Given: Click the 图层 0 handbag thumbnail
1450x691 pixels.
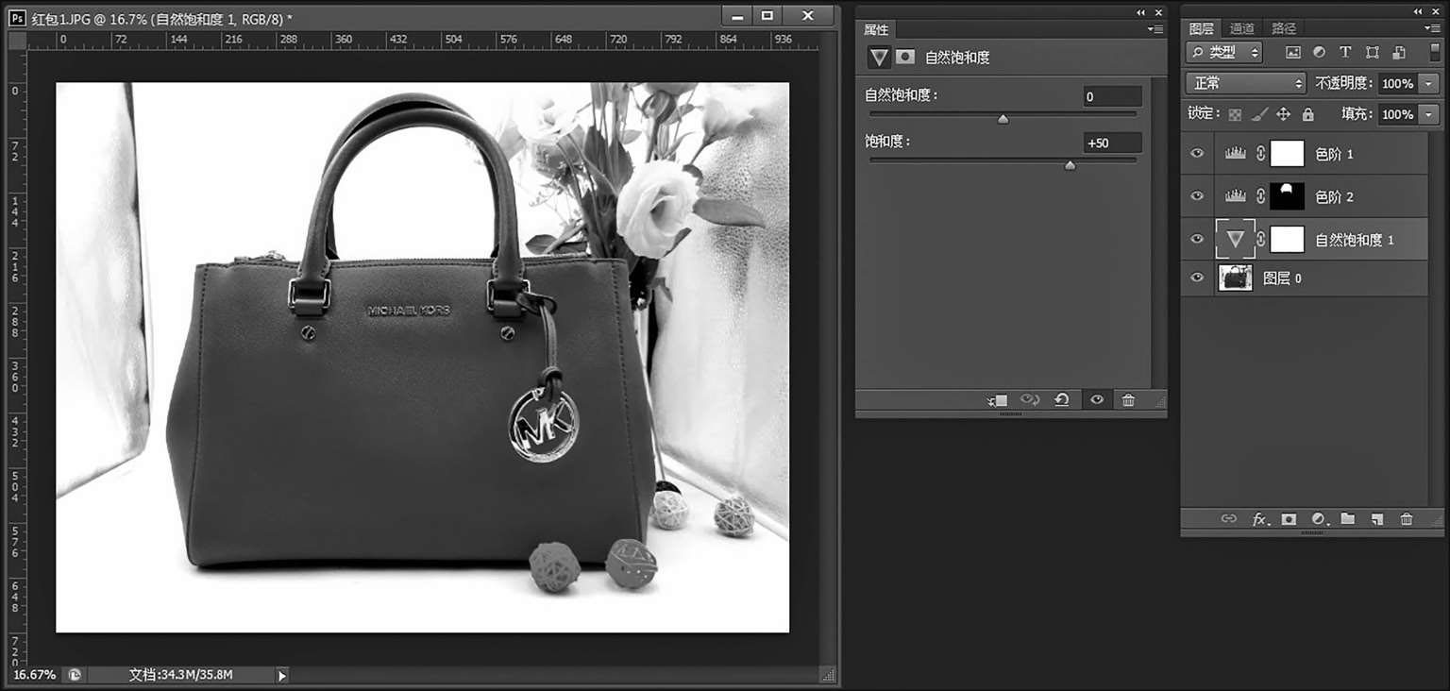Looking at the screenshot, I should 1236,278.
